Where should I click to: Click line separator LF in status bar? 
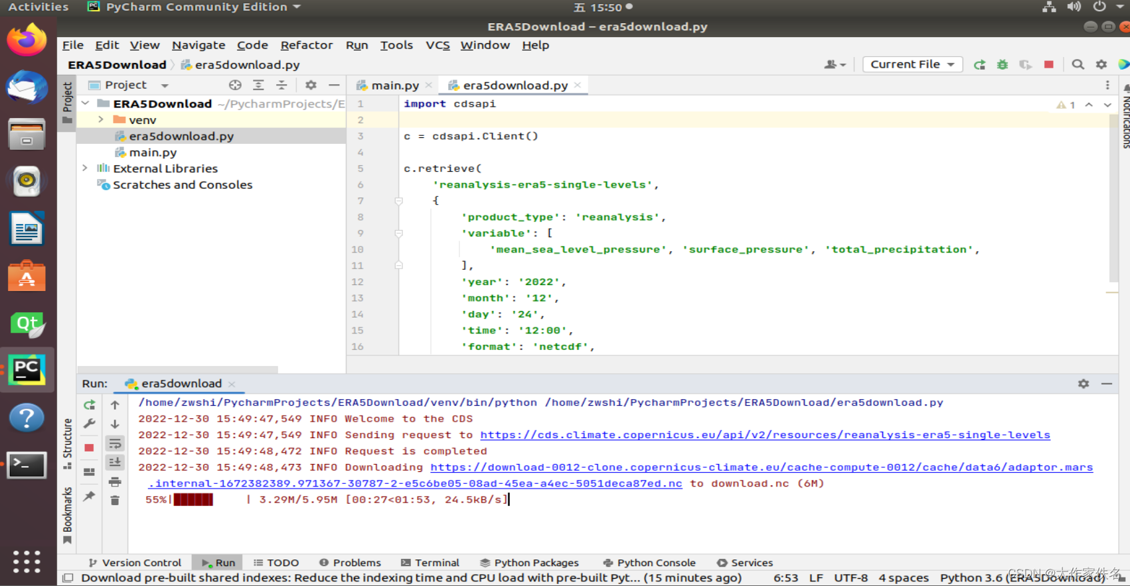pos(817,578)
